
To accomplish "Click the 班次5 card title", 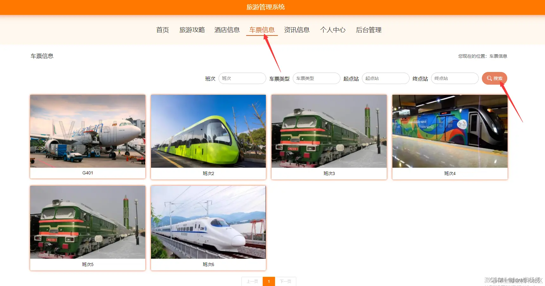I will (x=88, y=264).
